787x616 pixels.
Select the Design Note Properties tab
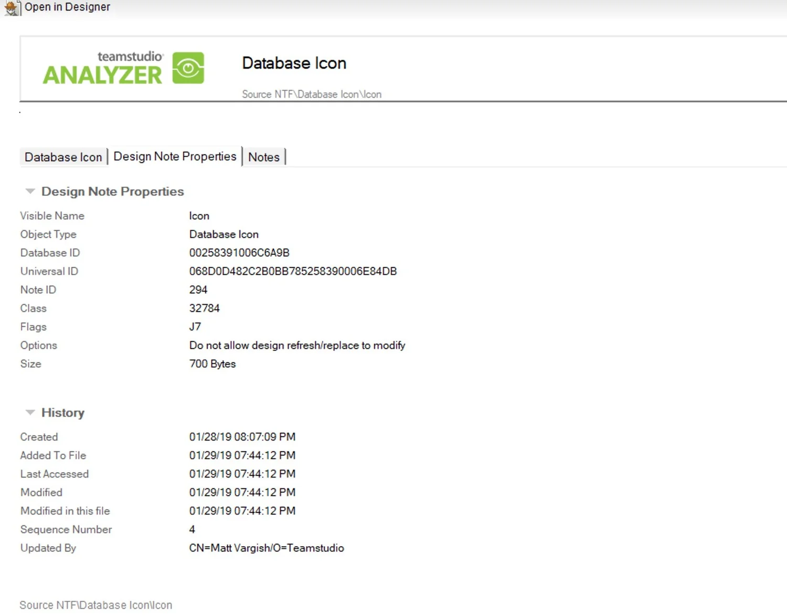click(175, 156)
